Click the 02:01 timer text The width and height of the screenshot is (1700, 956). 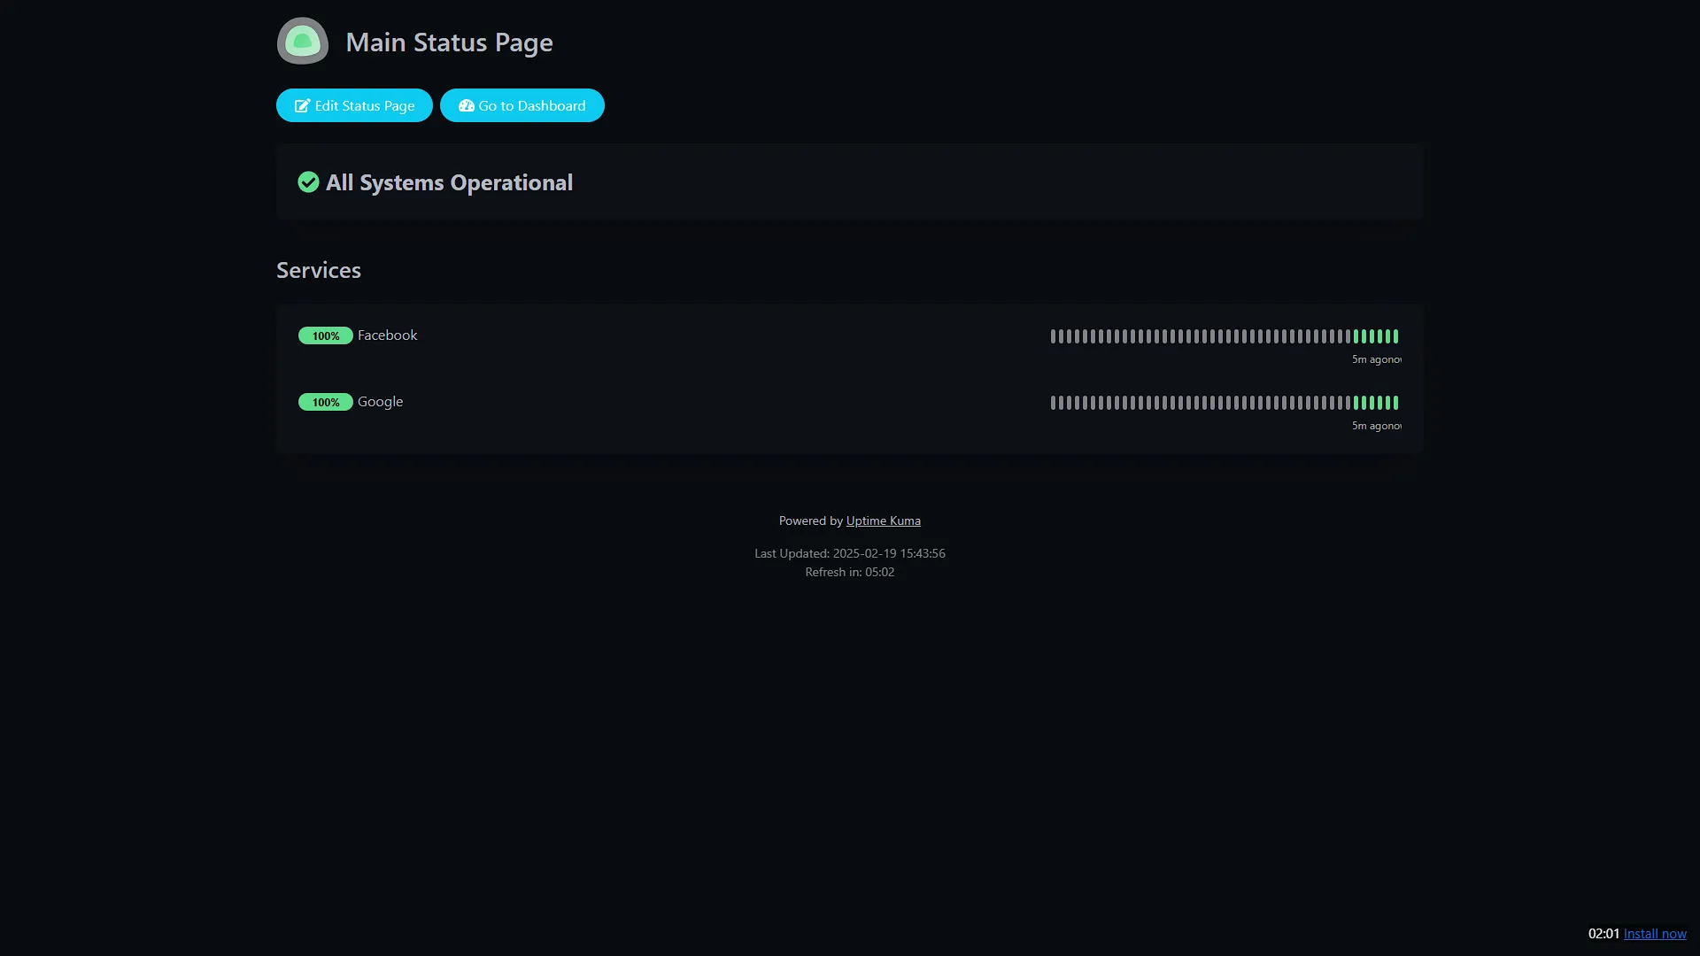click(x=1603, y=934)
